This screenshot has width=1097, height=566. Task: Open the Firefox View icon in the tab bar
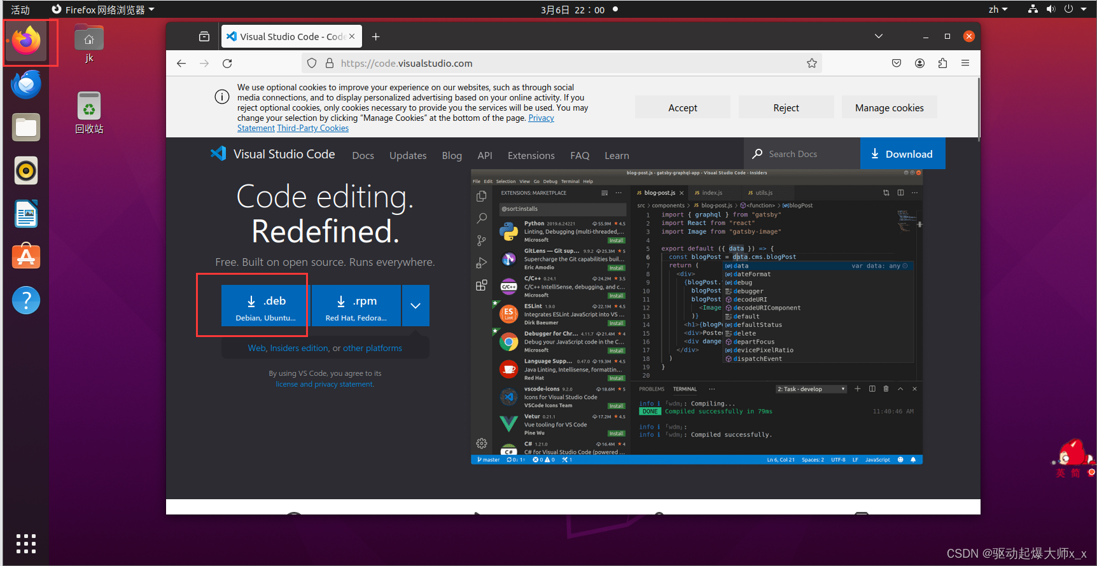click(x=204, y=36)
